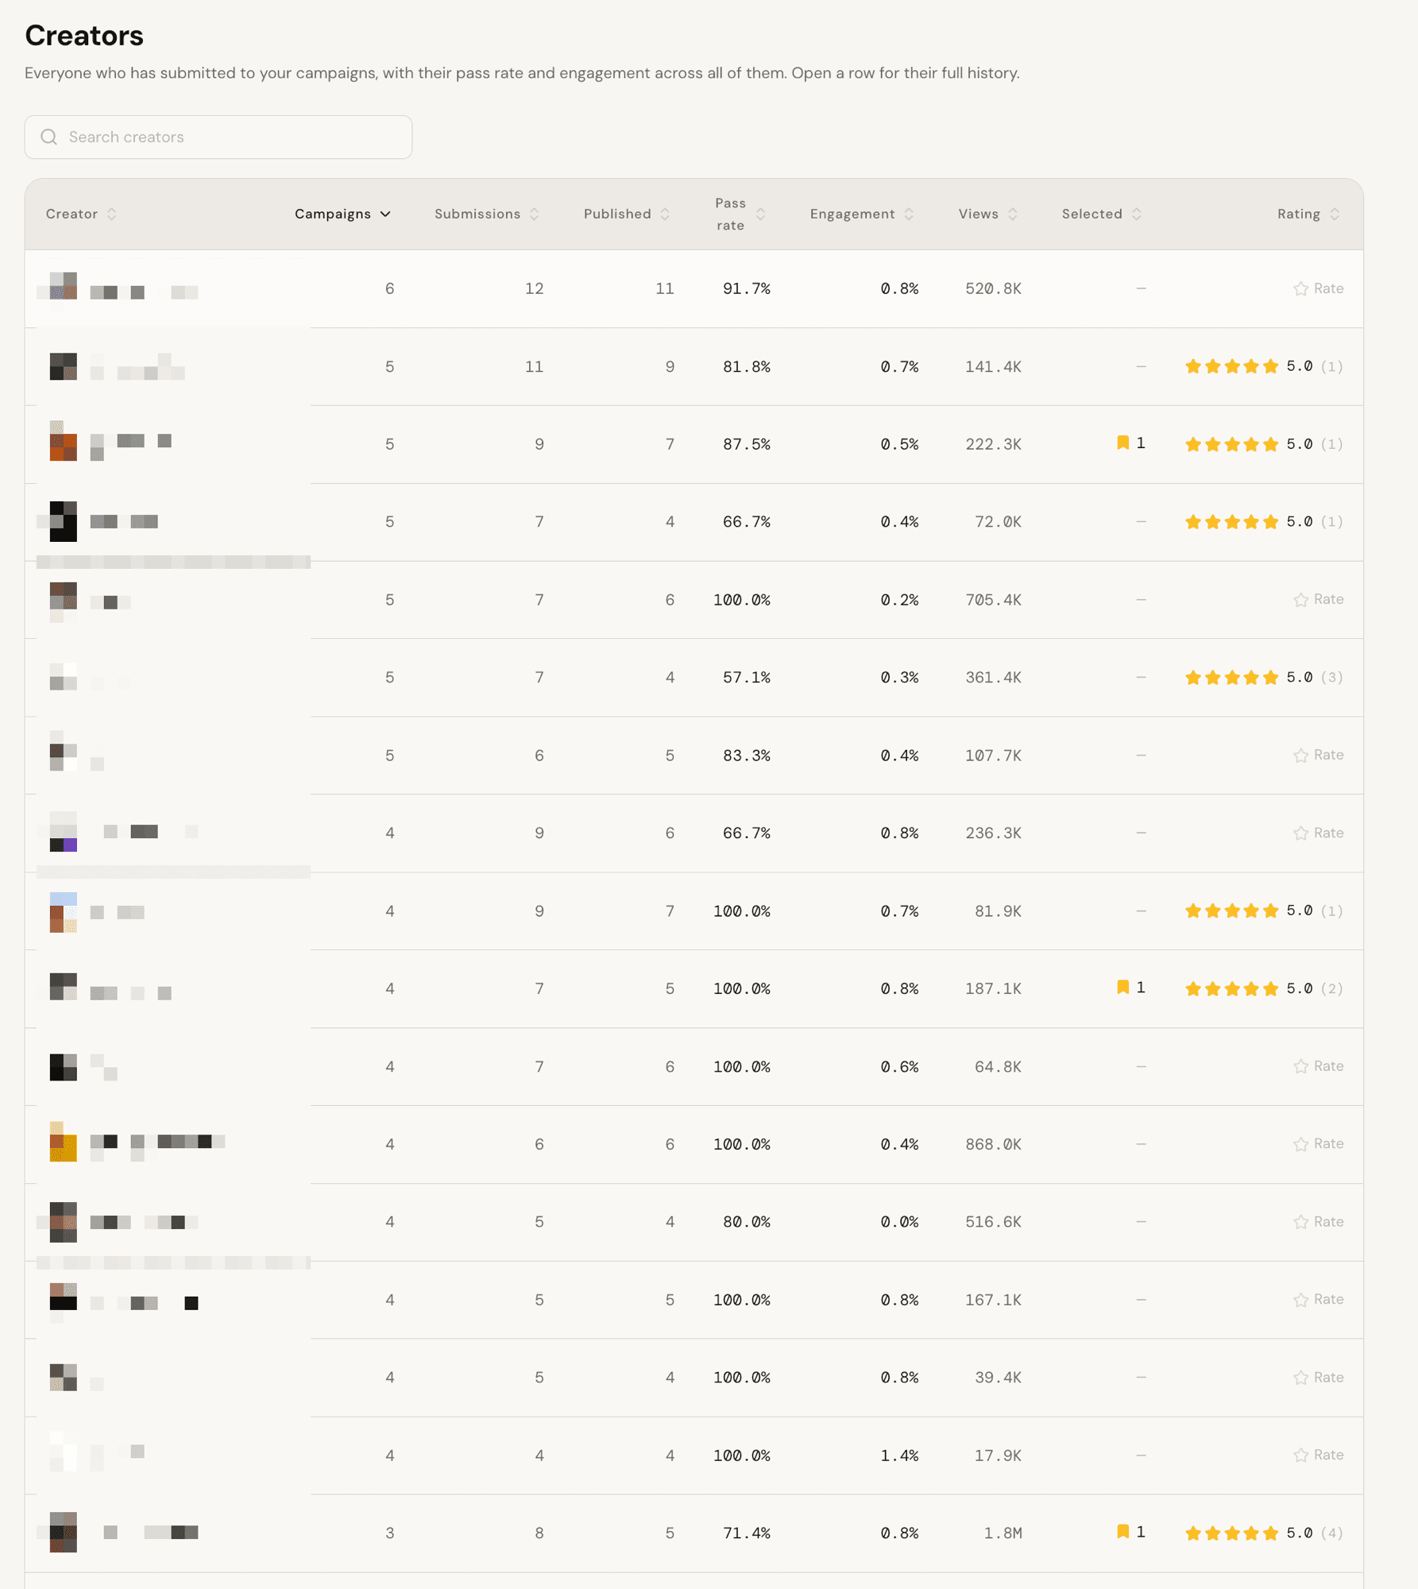Sort by Engagement column header

(x=862, y=214)
